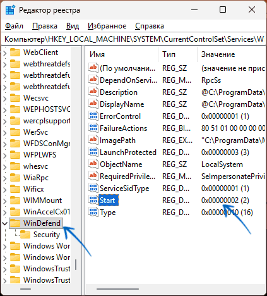Click the values pane horizontal scrollbar thumb
The width and height of the screenshot is (267, 296).
117,289
